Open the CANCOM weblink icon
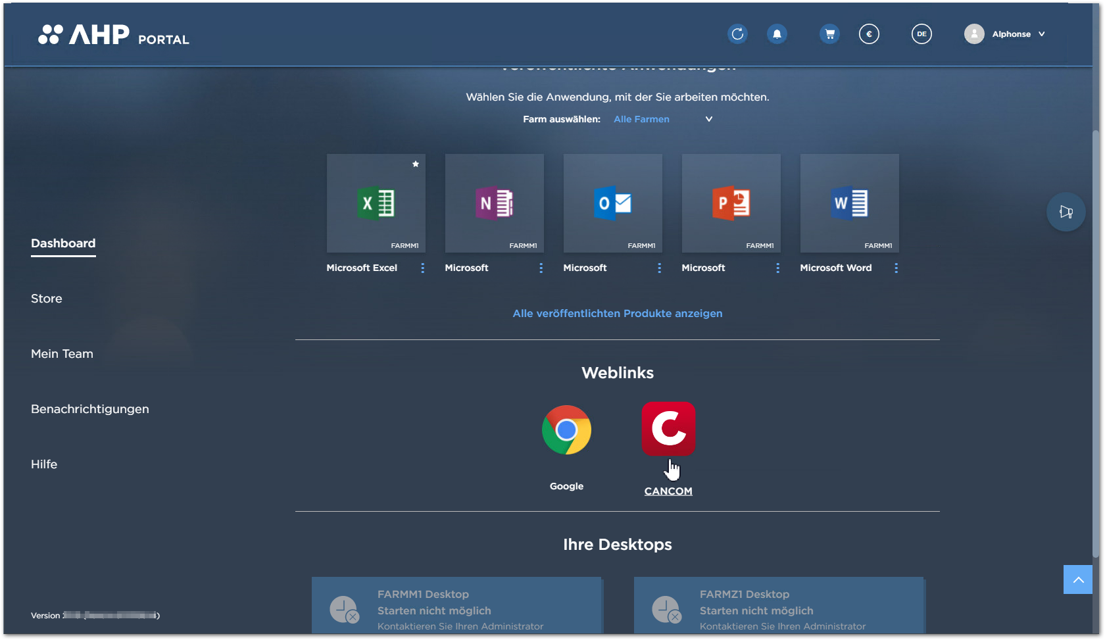The width and height of the screenshot is (1105, 640). [x=668, y=429]
